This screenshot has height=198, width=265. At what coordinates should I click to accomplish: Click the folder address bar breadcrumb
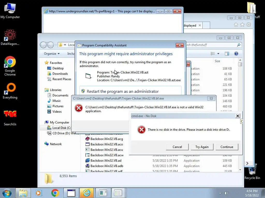coord(67,45)
